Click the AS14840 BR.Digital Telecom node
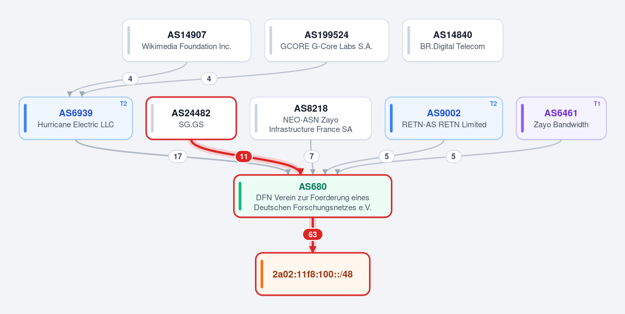The width and height of the screenshot is (625, 314). pyautogui.click(x=452, y=40)
